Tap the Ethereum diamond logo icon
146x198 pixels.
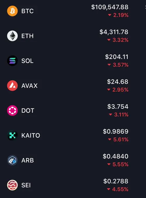point(12,36)
